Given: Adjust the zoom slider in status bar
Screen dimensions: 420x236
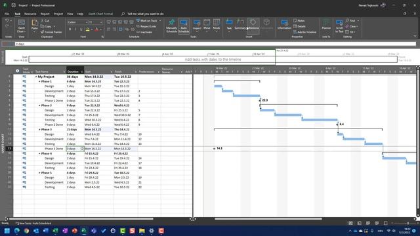Looking at the screenshot, I should pos(408,223).
